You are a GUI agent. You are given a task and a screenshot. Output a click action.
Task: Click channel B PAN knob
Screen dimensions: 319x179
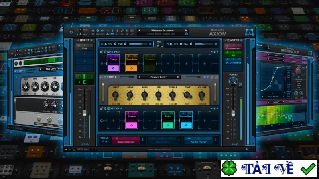(191, 44)
